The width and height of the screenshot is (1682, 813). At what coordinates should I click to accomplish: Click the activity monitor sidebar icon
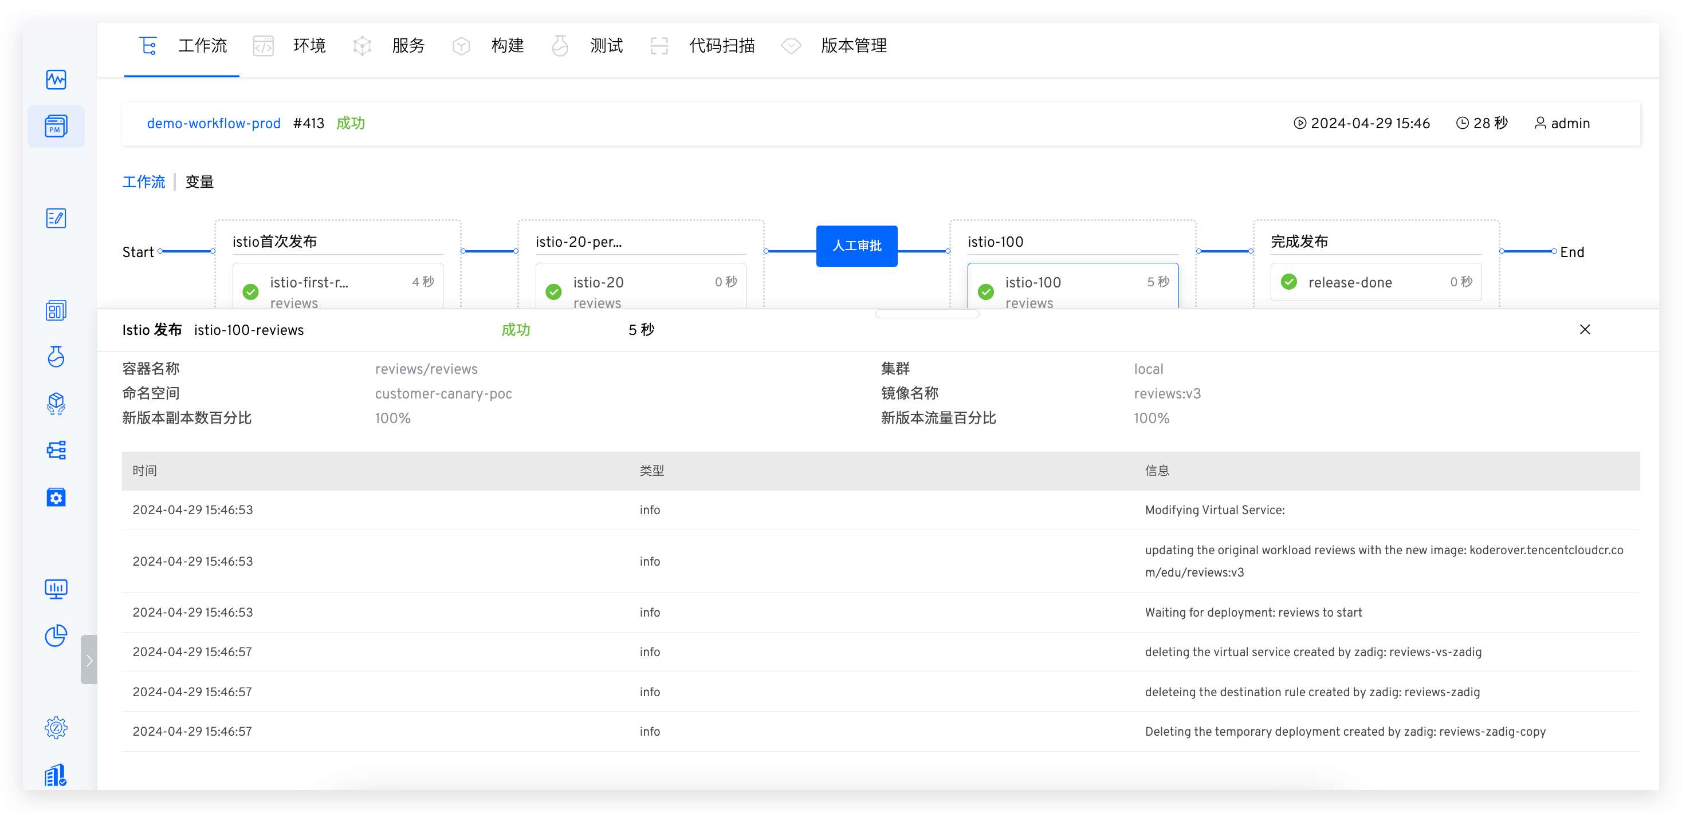[56, 80]
